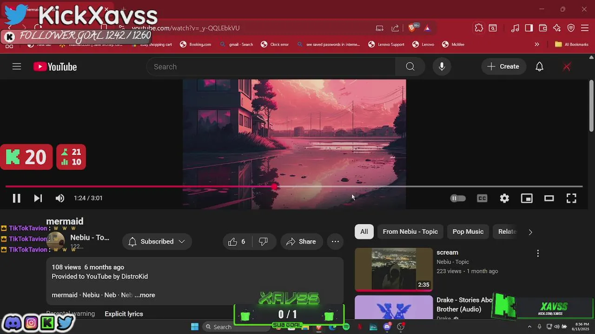Share the mermaid video
Viewport: 595px width, 334px height.
pos(301,242)
